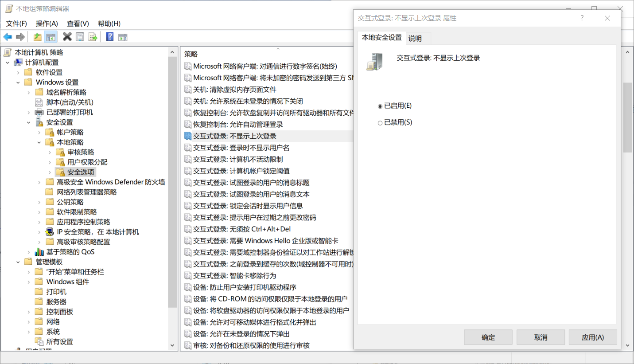Collapse the Windows 设置 tree node
634x364 pixels.
coord(18,82)
